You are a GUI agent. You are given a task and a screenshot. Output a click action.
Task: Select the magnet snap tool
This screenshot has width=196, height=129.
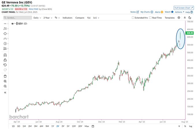click(x=5, y=55)
